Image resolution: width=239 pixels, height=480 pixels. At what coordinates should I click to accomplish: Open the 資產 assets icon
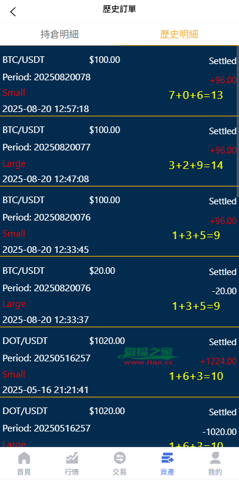[167, 464]
